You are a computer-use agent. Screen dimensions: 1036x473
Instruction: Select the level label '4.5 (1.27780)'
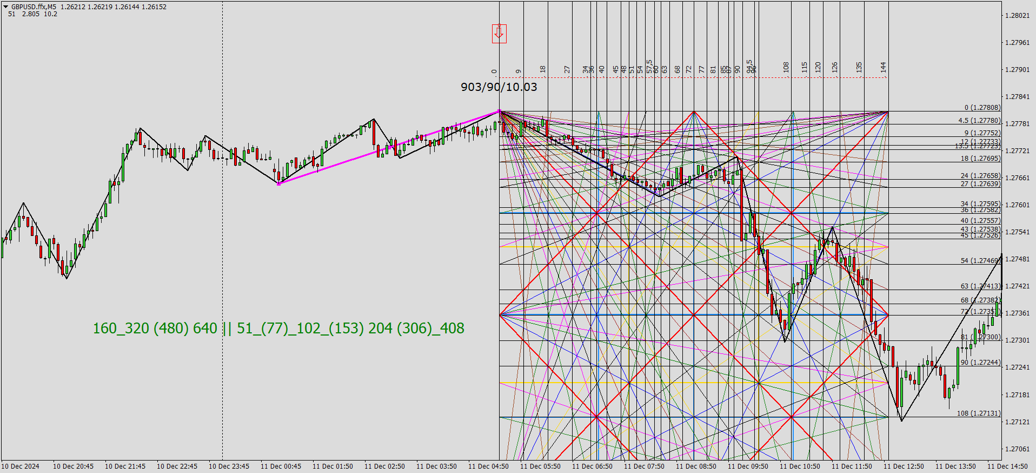pyautogui.click(x=979, y=121)
